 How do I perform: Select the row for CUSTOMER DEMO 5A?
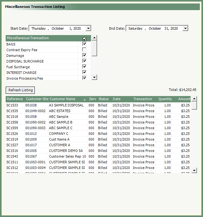click(66, 151)
